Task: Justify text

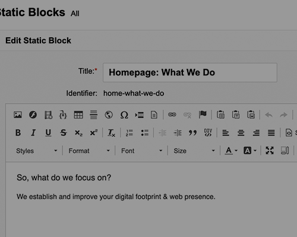Action: pos(271,133)
